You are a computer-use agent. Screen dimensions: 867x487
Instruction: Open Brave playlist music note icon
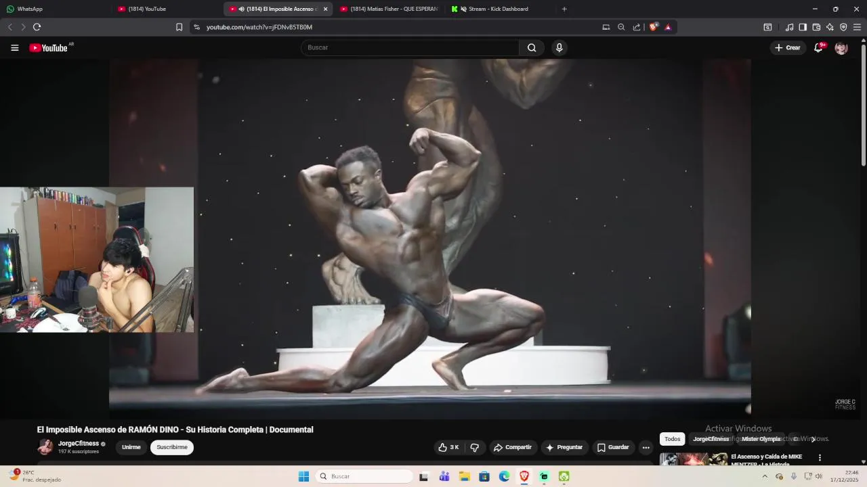click(x=789, y=27)
